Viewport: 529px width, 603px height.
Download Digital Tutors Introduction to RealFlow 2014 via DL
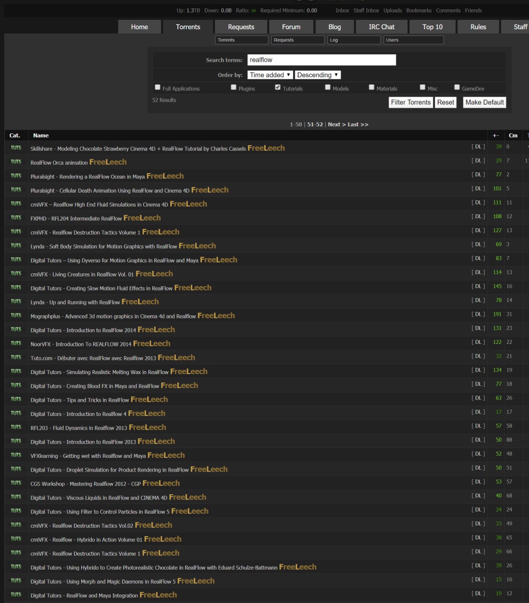[x=478, y=328]
